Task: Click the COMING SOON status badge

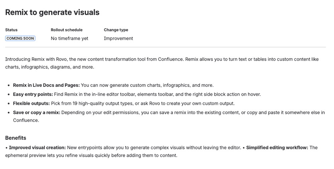Action: point(20,38)
